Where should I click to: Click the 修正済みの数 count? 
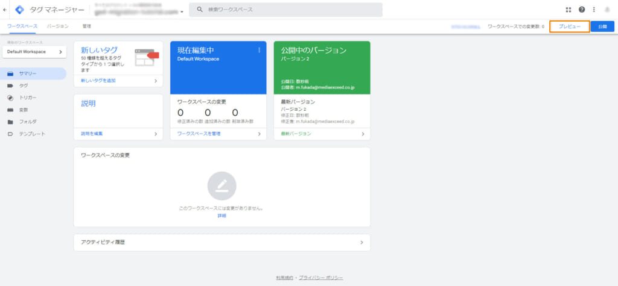click(x=180, y=113)
